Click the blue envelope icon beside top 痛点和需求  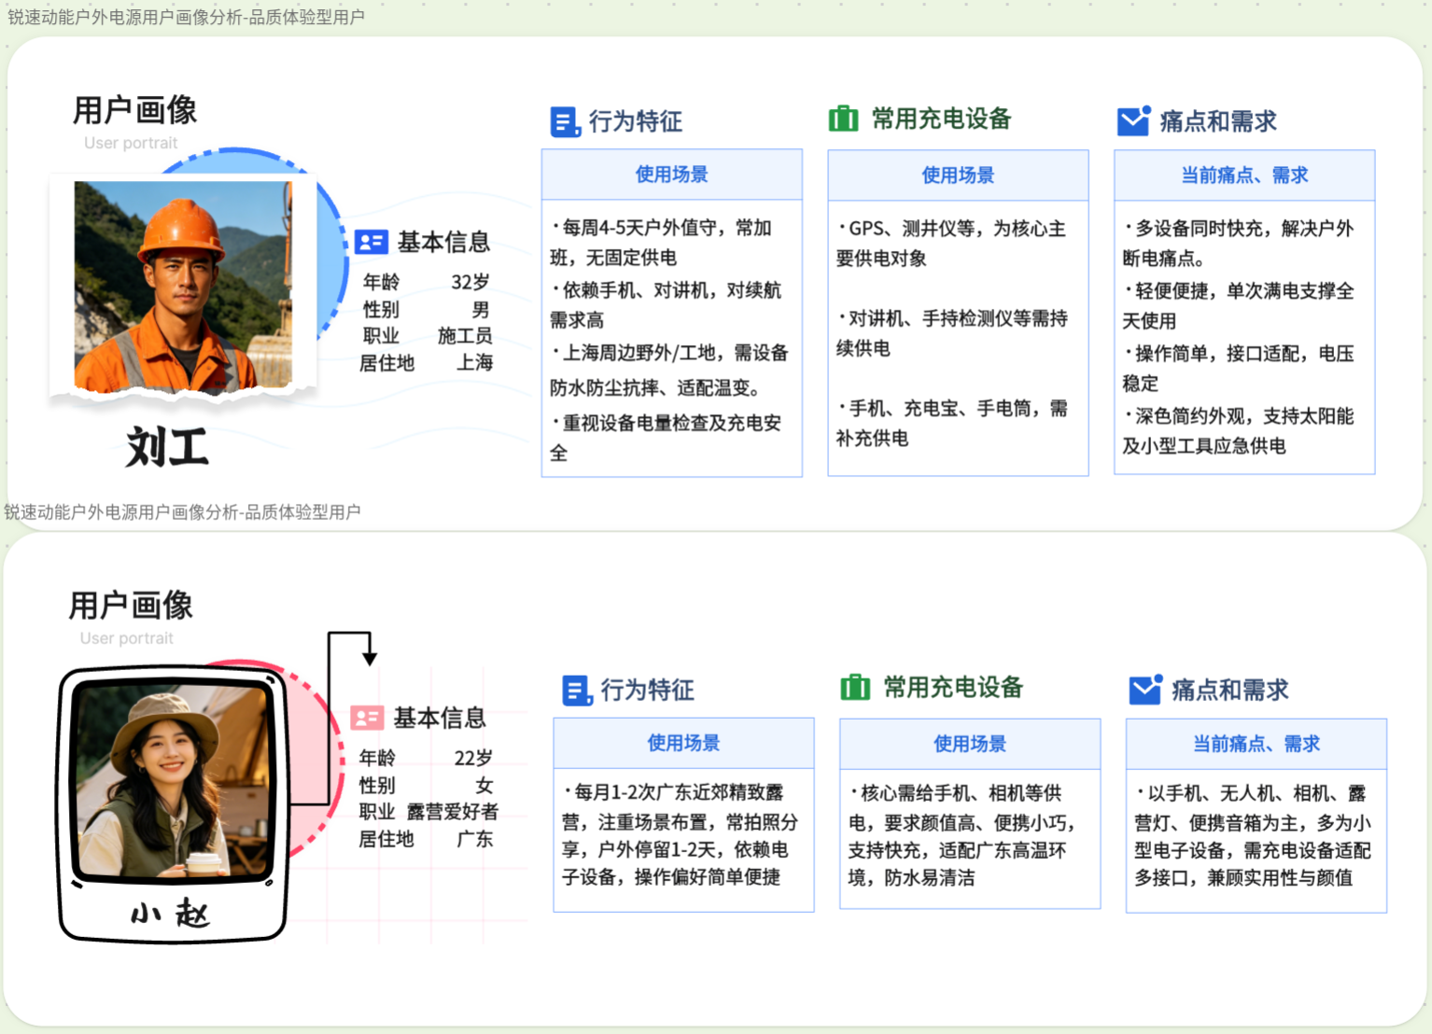1133,120
